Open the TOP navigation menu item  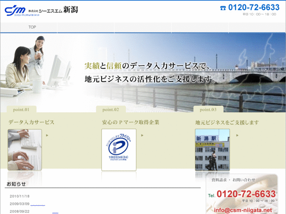point(32,27)
